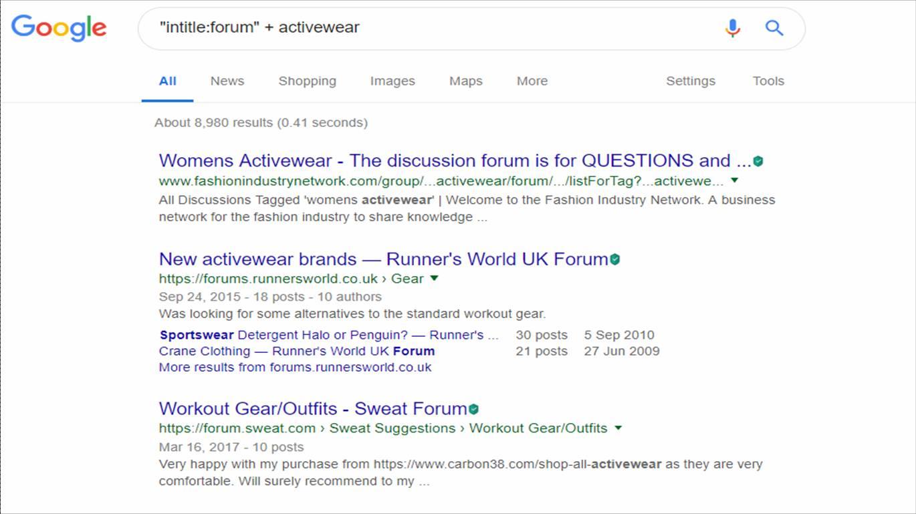Open Sportswear Detergent Halo or Penguin sublink

coord(330,335)
